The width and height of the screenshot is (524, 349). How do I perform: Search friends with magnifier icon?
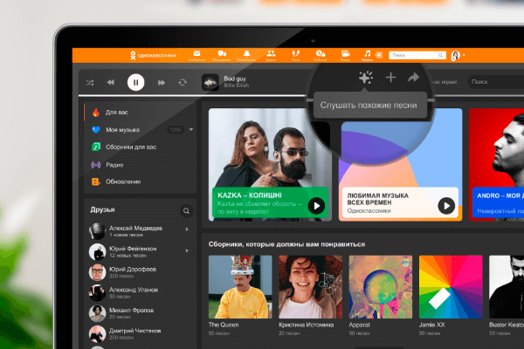185,211
